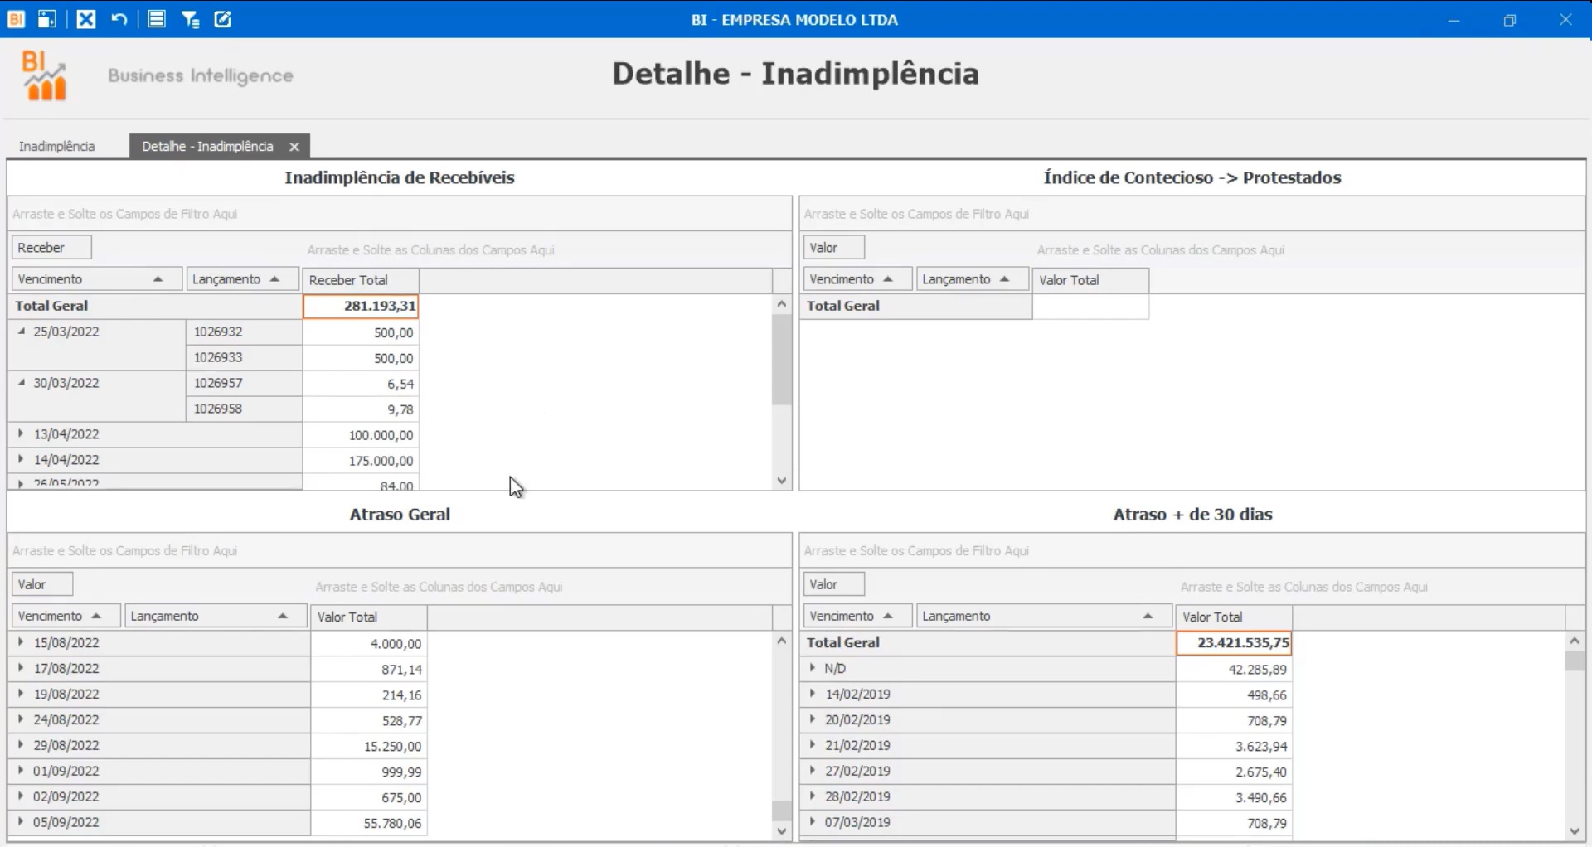
Task: Sort Vencimento field in Atraso Geral
Action: (x=66, y=616)
